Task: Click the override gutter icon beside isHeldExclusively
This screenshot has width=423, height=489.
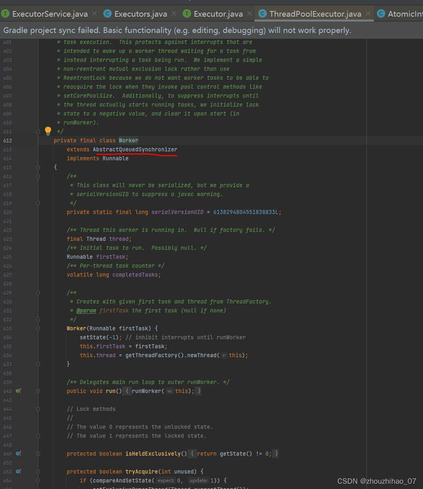Action: tap(18, 454)
